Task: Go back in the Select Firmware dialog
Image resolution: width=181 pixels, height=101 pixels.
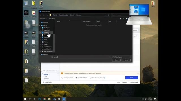Action: (40, 15)
